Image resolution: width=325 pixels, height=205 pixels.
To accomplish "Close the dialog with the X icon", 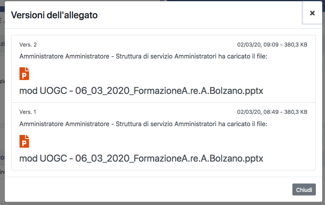I will click(x=312, y=13).
